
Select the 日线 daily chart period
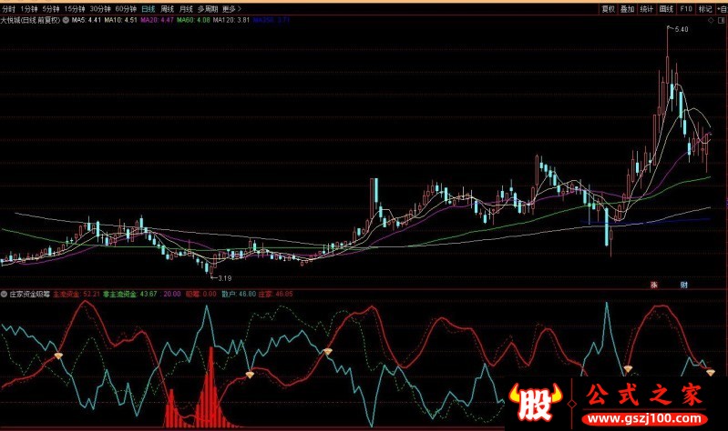tap(148, 8)
